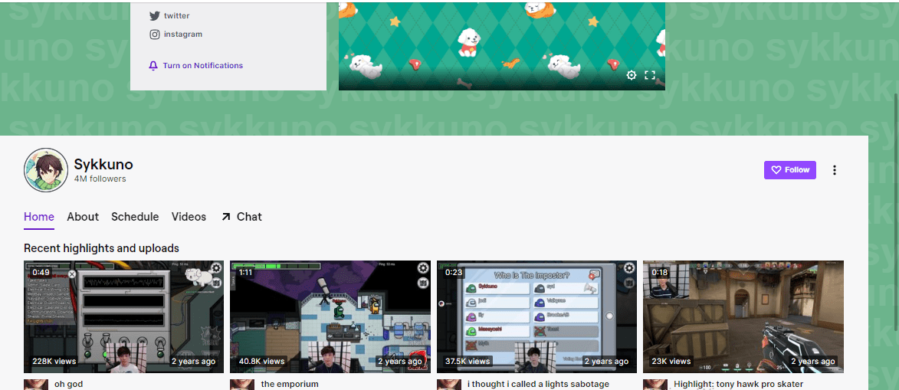This screenshot has width=899, height=390.
Task: Click the '228K views' label
Action: point(54,362)
